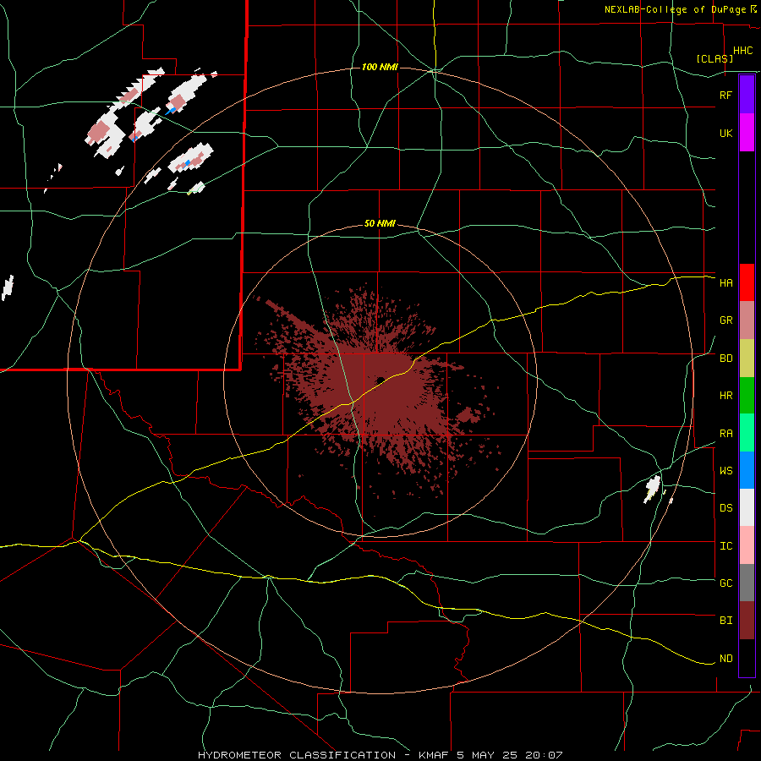Click the dark green HR legend swatch
Viewport: 761px width, 761px height.
(x=747, y=395)
